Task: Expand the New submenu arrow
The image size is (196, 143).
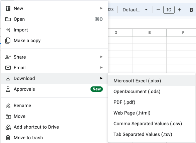Action: click(x=102, y=8)
